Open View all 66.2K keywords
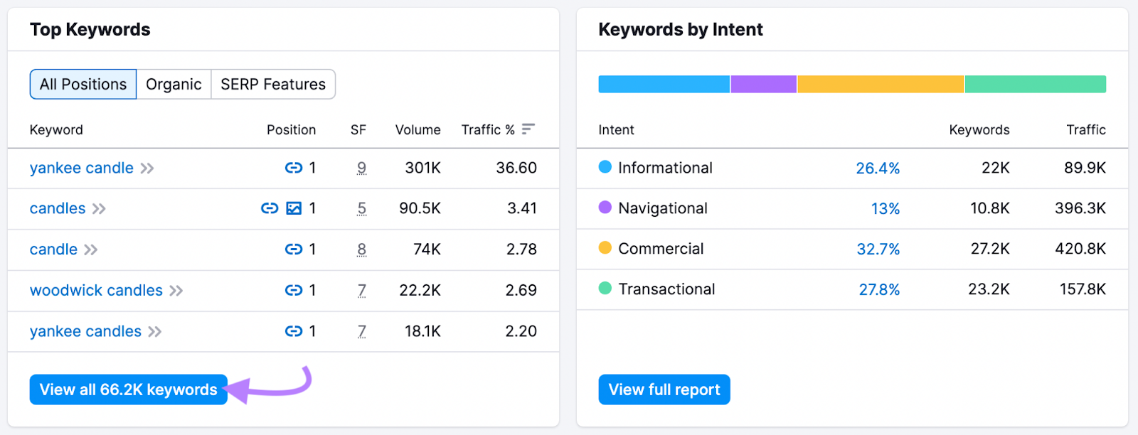 click(128, 390)
